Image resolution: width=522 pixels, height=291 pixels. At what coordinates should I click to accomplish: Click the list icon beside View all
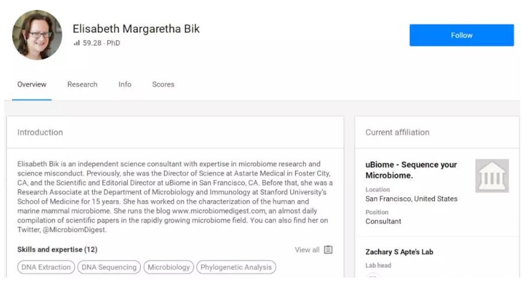pos(328,250)
